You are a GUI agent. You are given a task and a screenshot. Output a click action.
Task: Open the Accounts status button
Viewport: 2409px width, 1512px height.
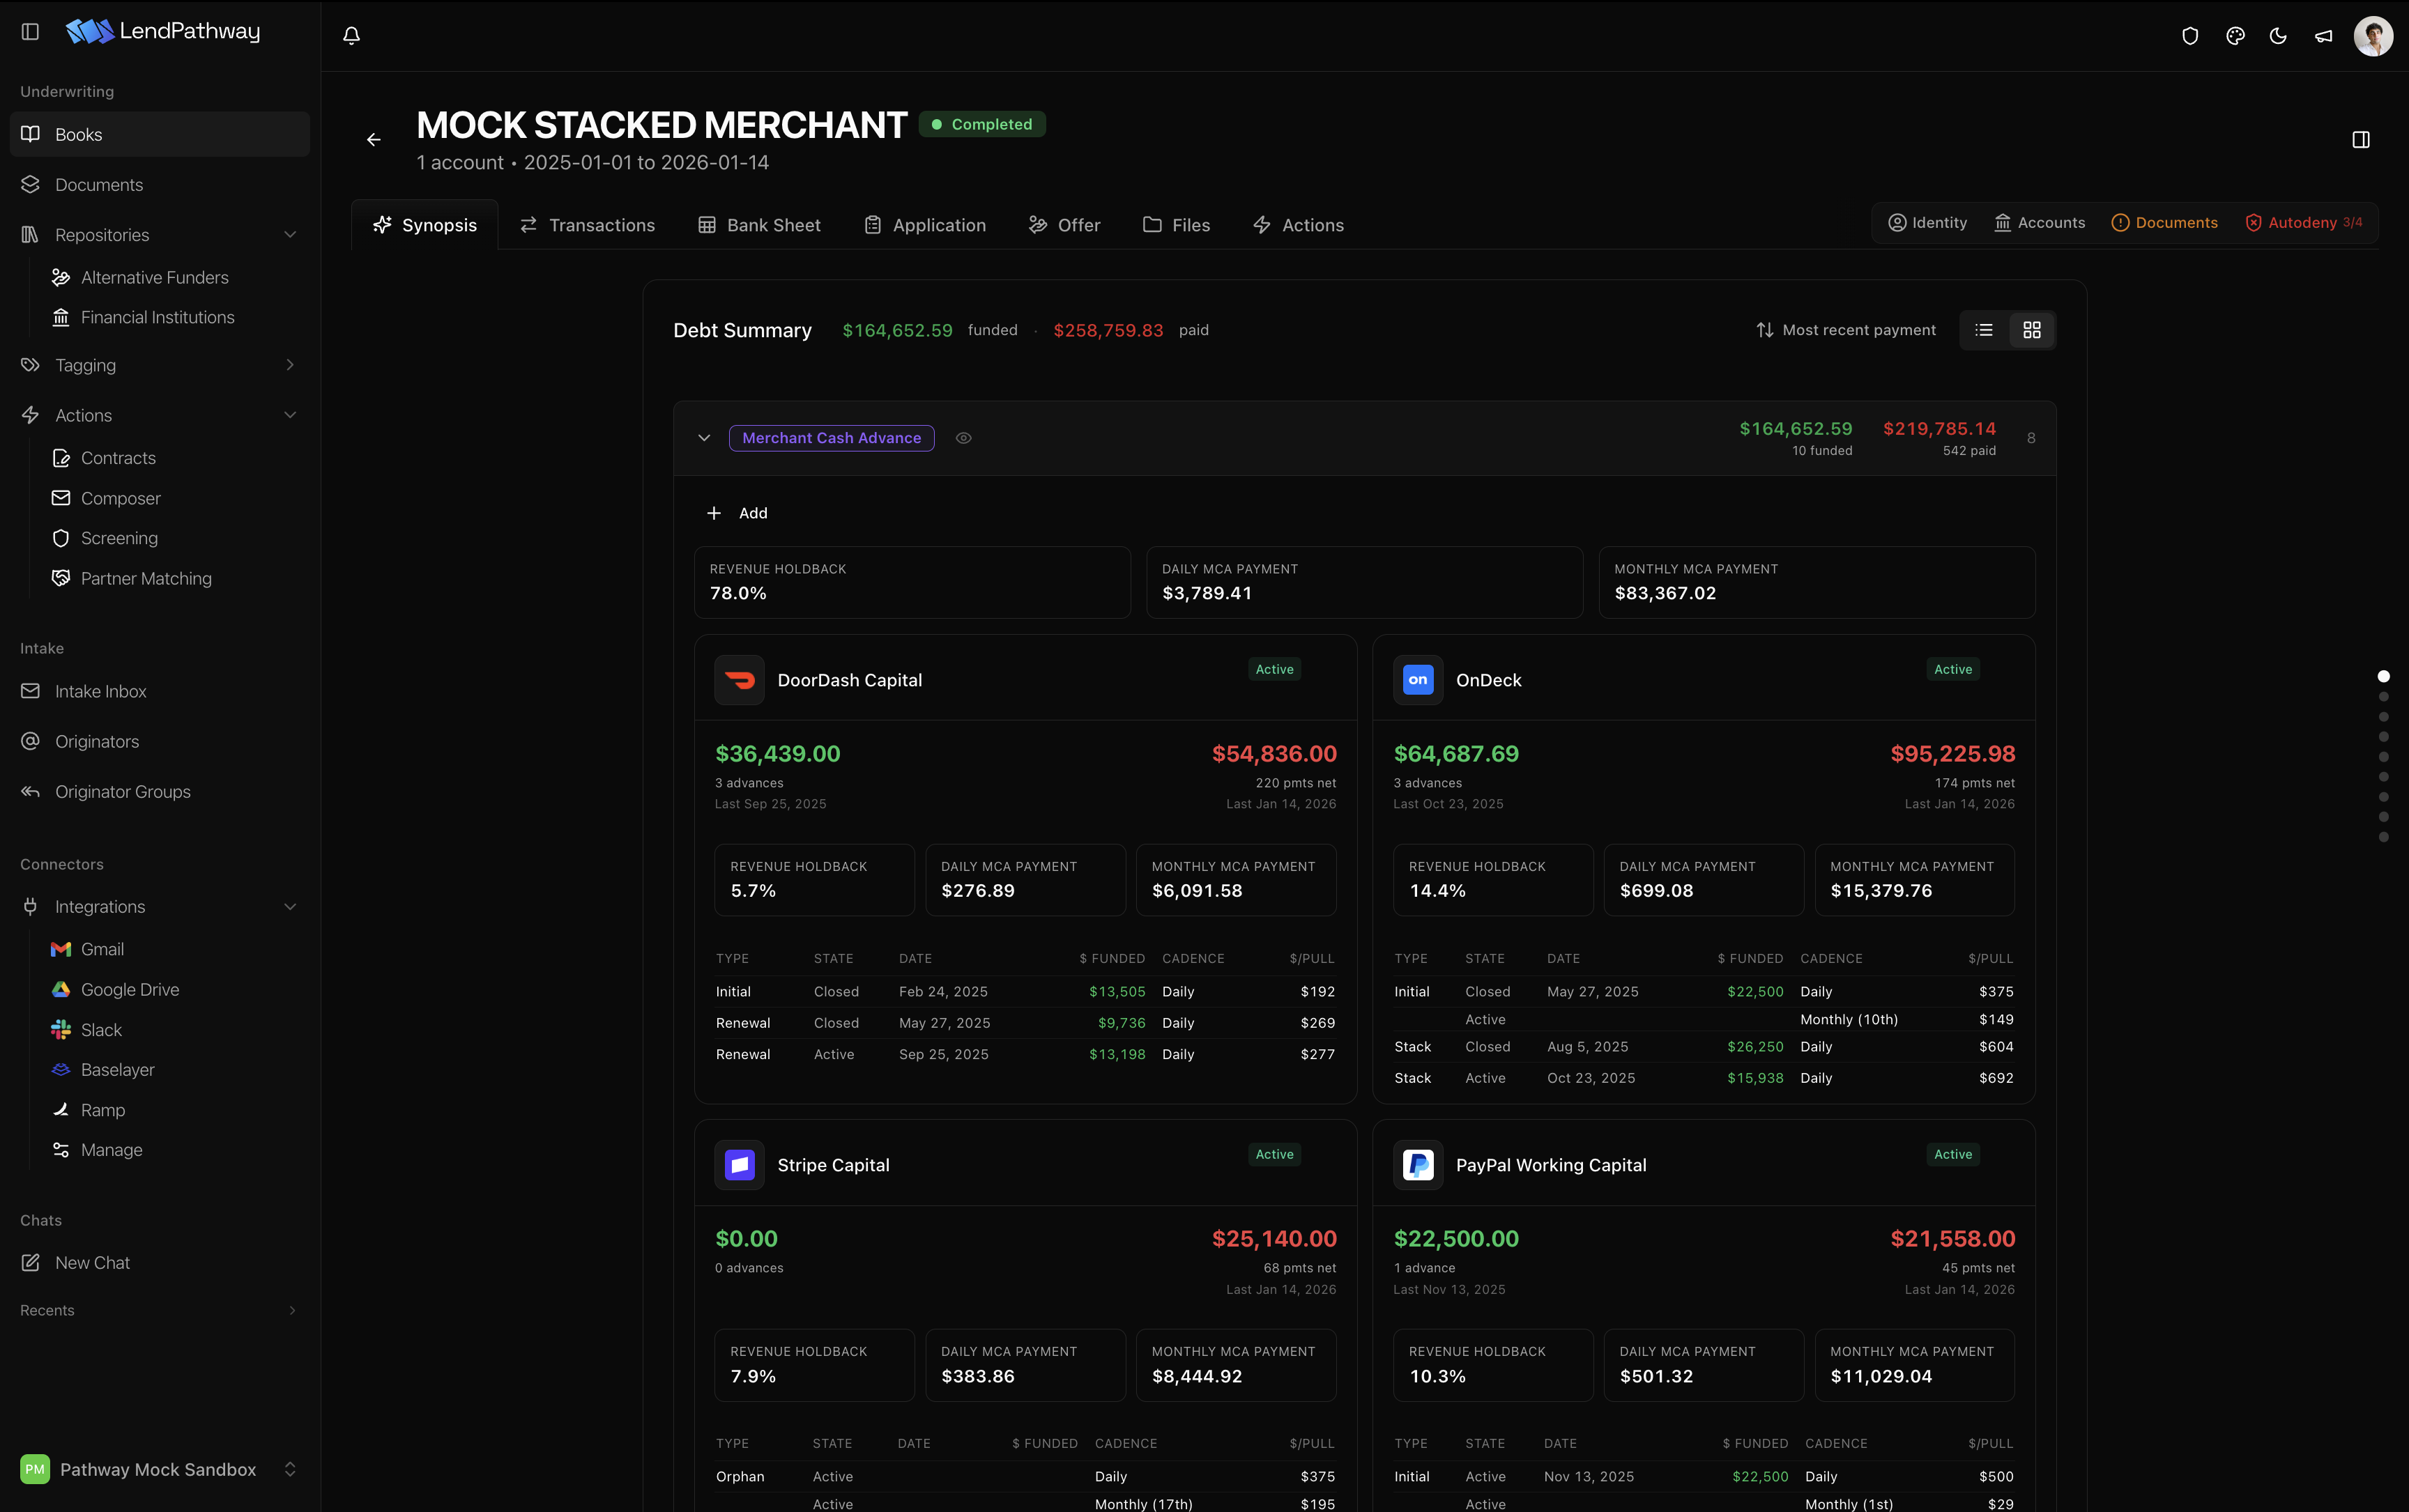click(2039, 222)
